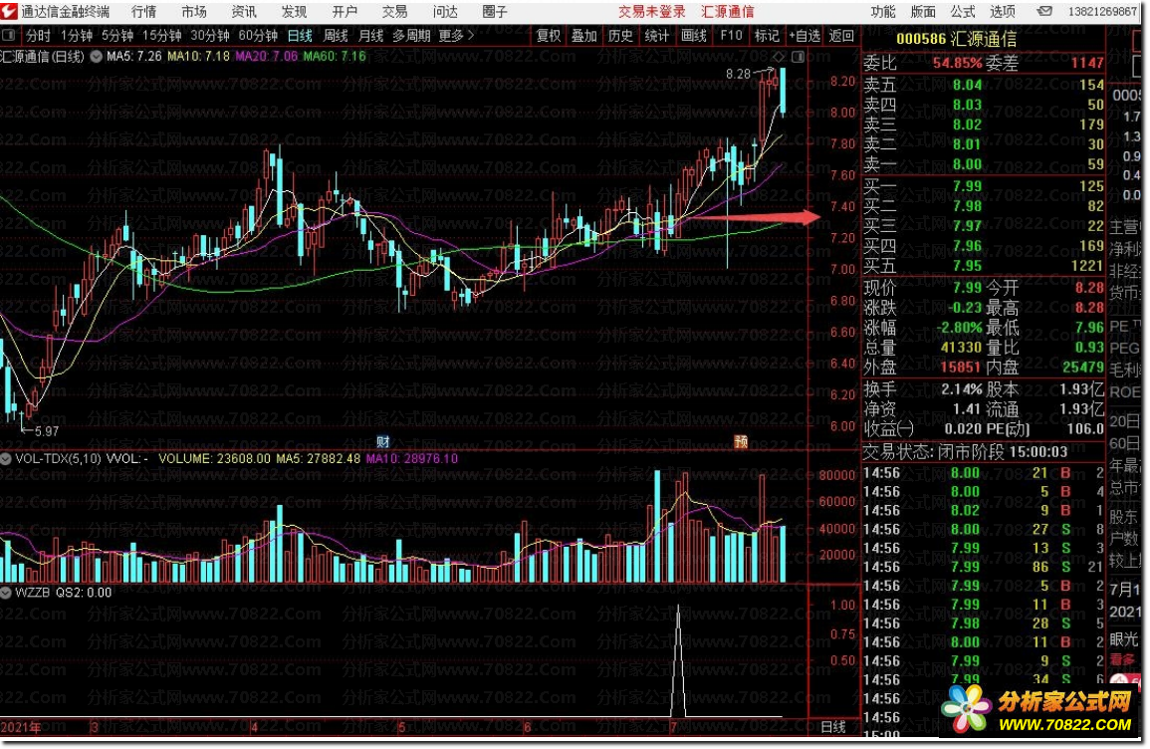Click the MA5: 7.26 indicator label
Image resolution: width=1150 pixels, height=749 pixels.
tap(134, 57)
